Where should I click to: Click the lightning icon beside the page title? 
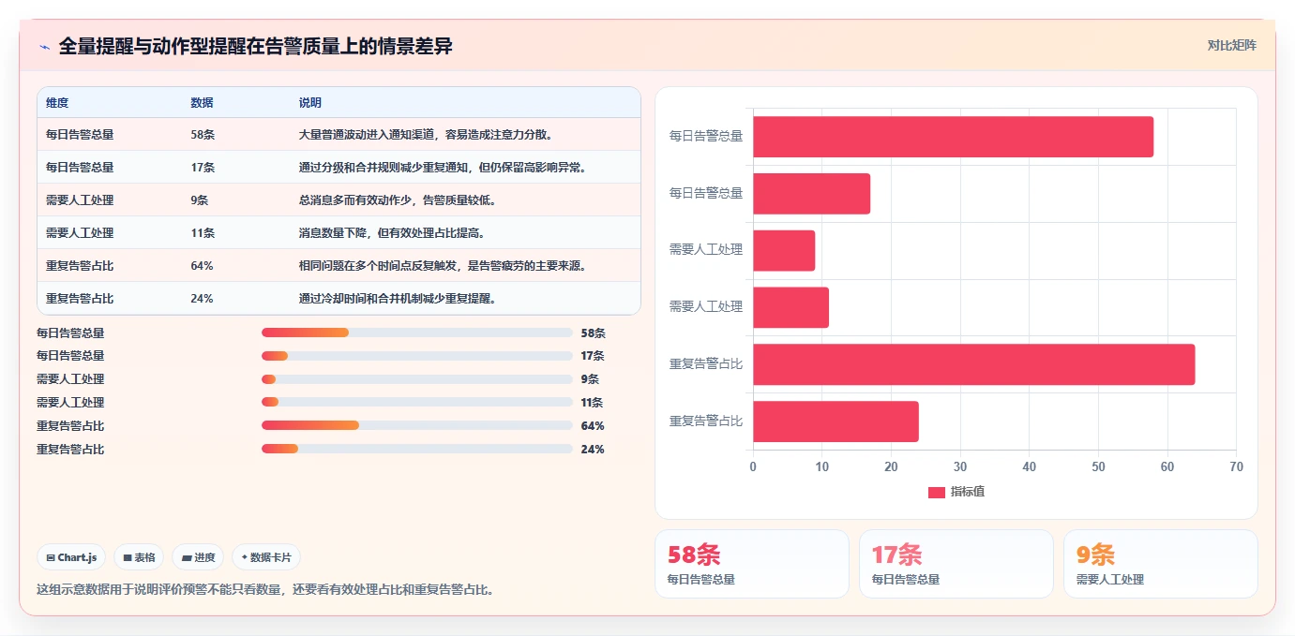tap(45, 47)
